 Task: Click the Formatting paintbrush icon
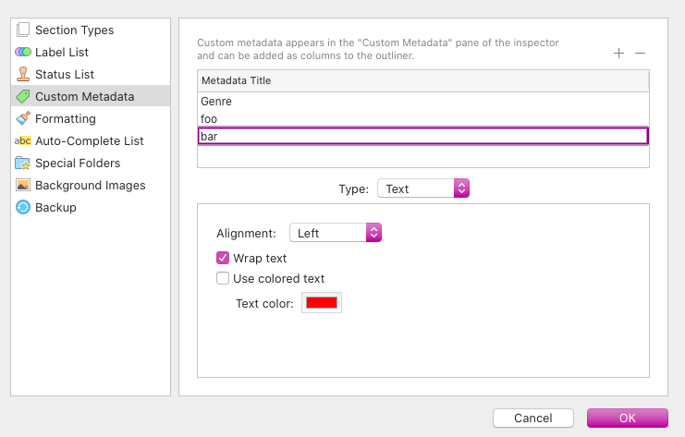tap(23, 118)
